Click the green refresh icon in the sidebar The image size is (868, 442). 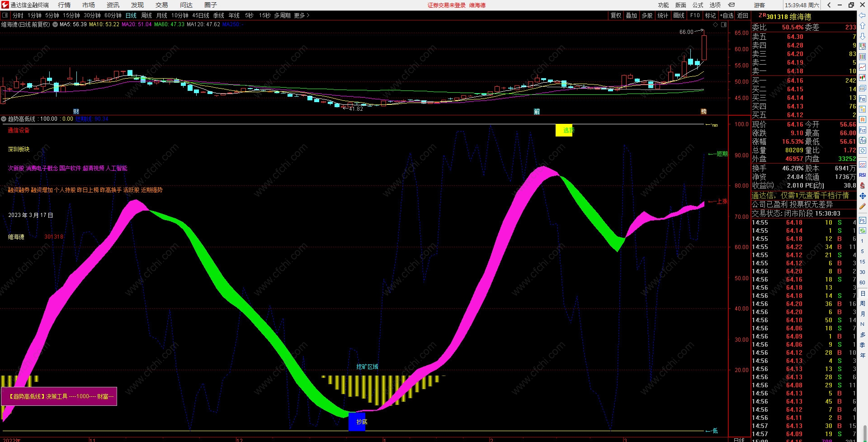pyautogui.click(x=863, y=230)
